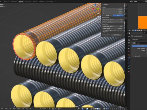The image size is (147, 110).
Task: Toggle proportional editing in viewport header
Action: (59, 109)
